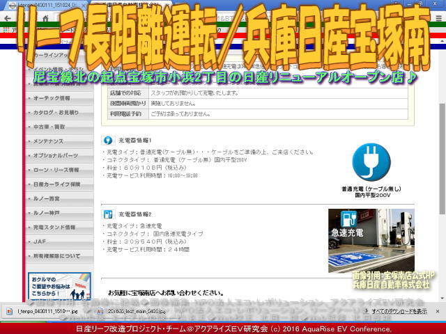Open 充電スタンド情報 sidebar link
Screen dimensions: 446x334
click(59, 228)
